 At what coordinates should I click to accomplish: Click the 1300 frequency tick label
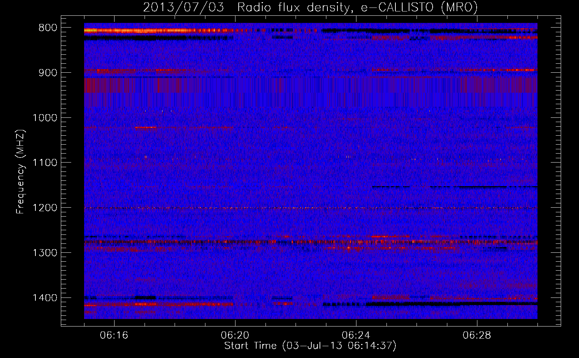[44, 253]
